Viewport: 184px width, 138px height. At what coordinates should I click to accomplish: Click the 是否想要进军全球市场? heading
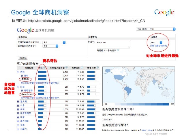118,109
